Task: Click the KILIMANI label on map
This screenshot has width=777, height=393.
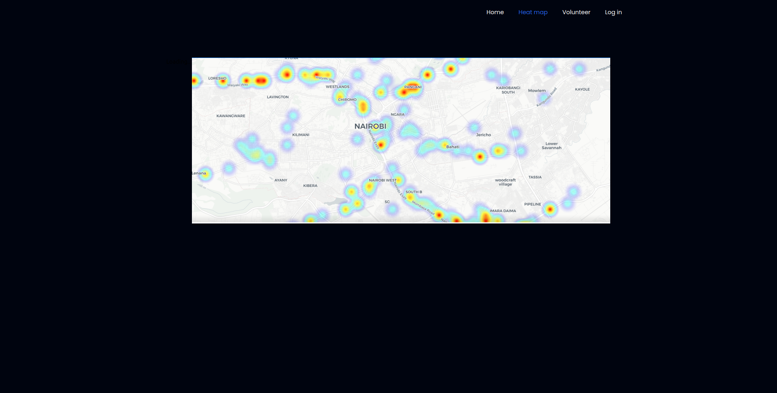Action: coord(301,135)
